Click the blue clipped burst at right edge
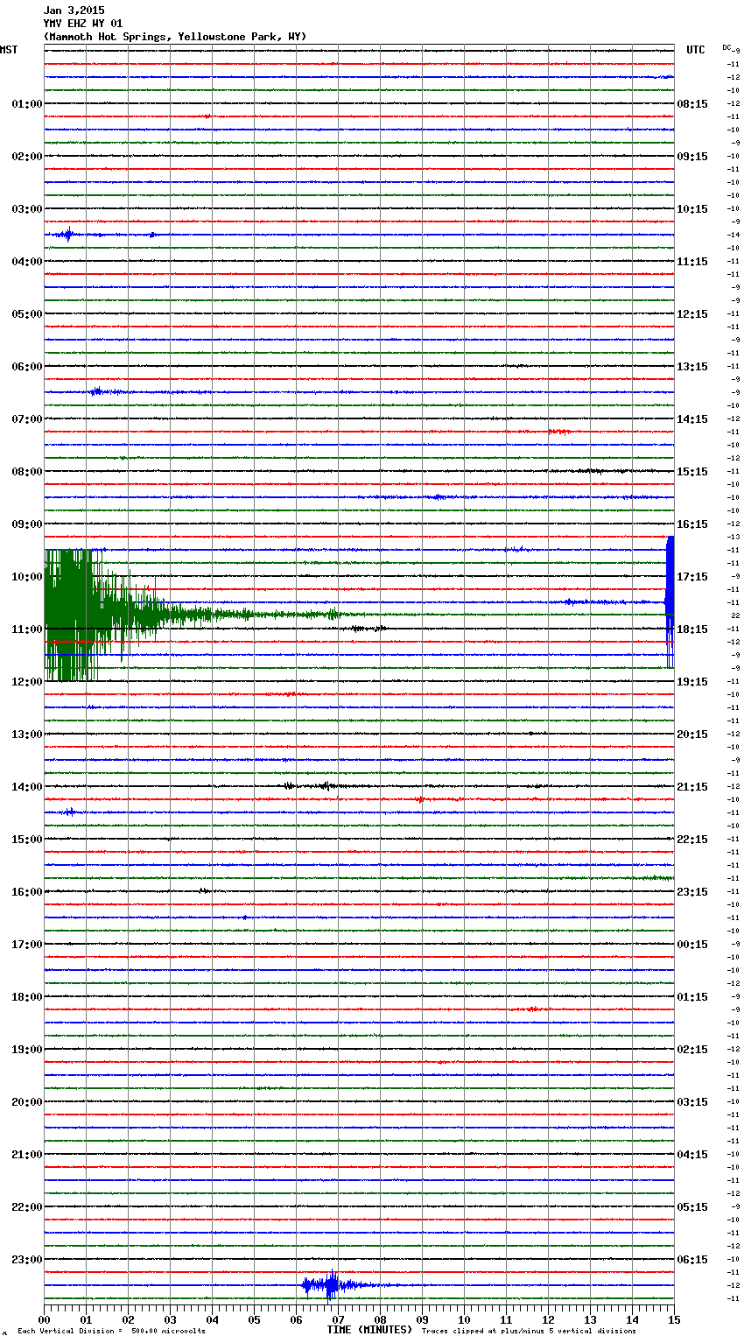The width and height of the screenshot is (744, 1343). click(670, 601)
